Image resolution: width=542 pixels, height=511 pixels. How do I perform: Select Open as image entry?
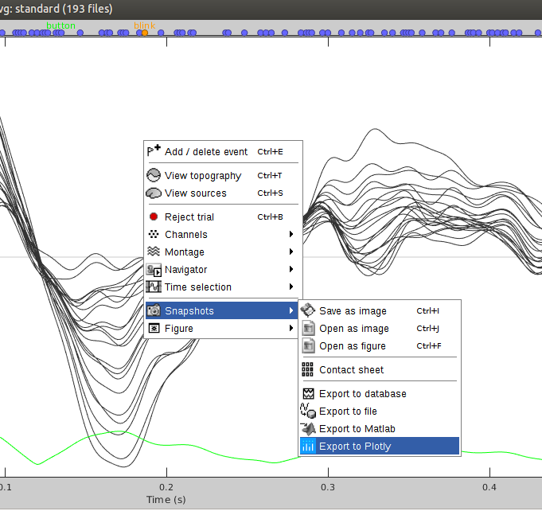tap(354, 329)
